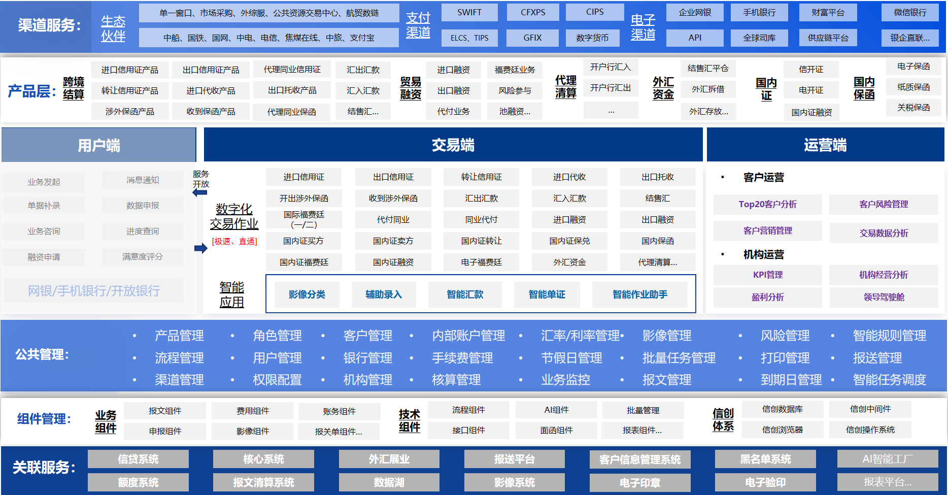
Task: Expand the ellipsis box under 开户行汇出
Action: pos(611,110)
